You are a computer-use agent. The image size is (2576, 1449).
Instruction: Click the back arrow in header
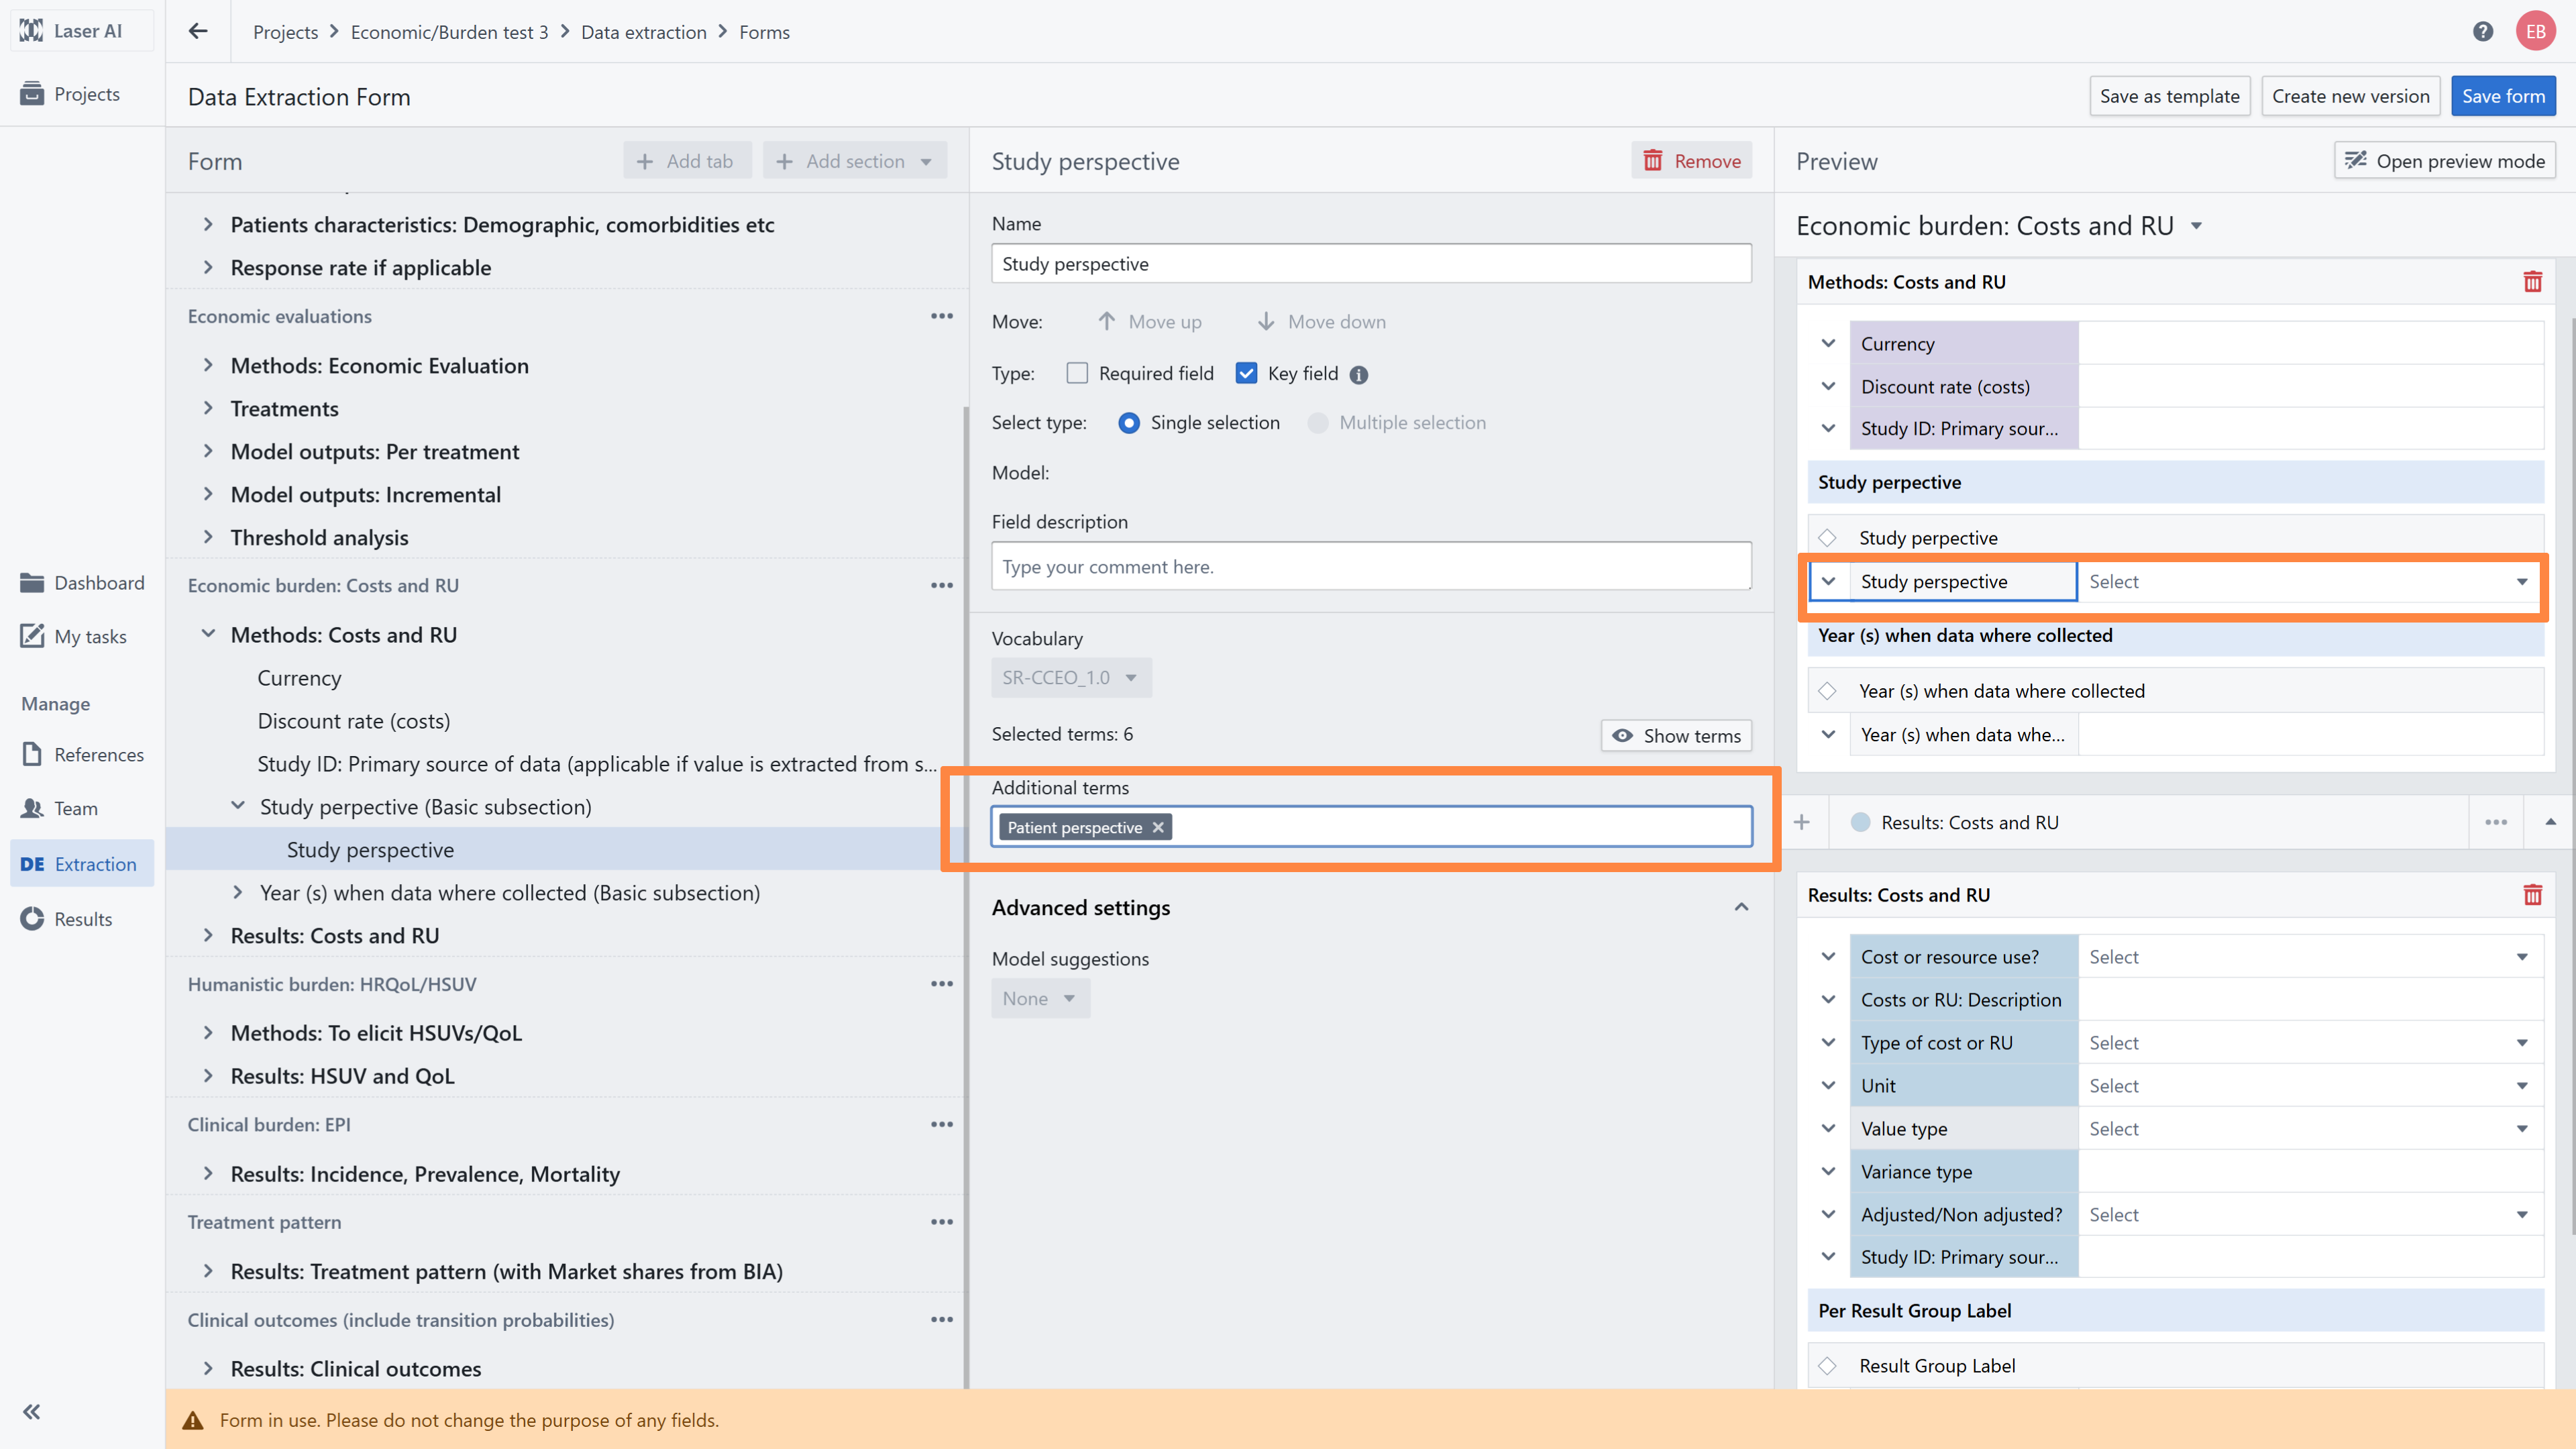tap(198, 31)
